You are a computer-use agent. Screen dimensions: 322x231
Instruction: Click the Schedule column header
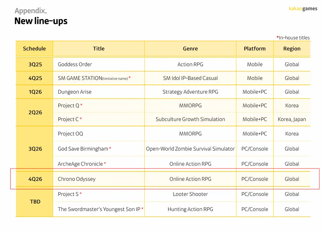point(34,49)
